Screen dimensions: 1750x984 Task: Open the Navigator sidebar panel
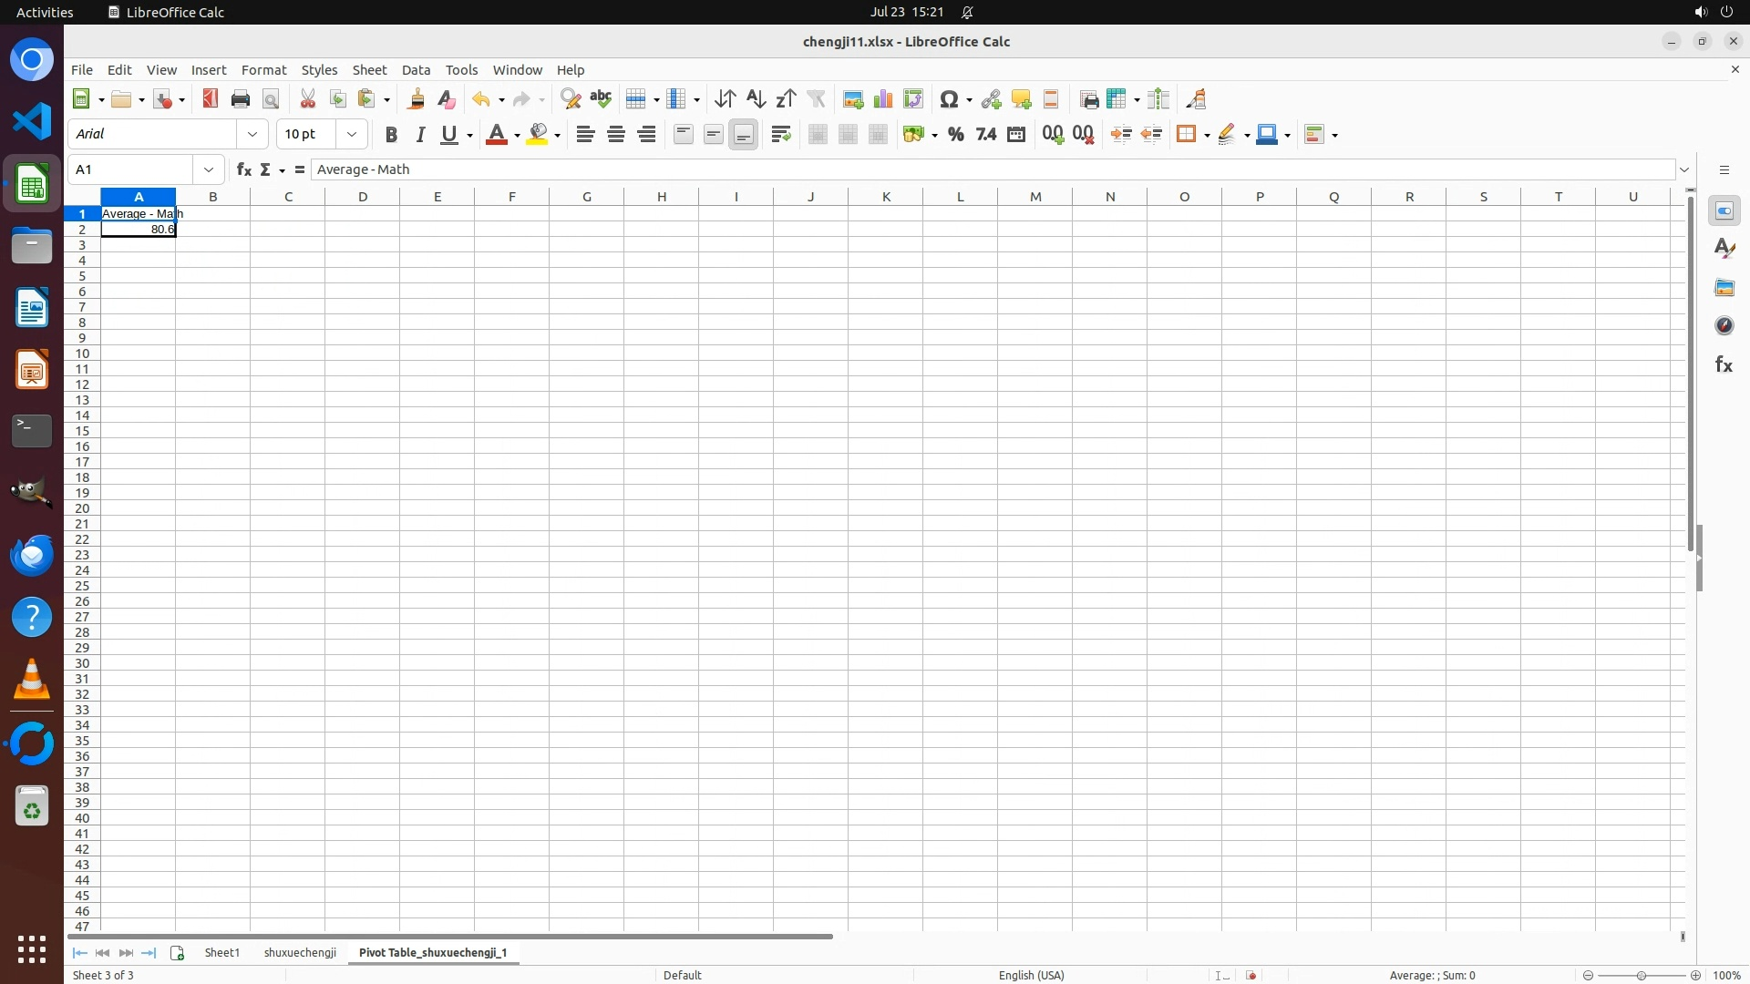[x=1724, y=326]
